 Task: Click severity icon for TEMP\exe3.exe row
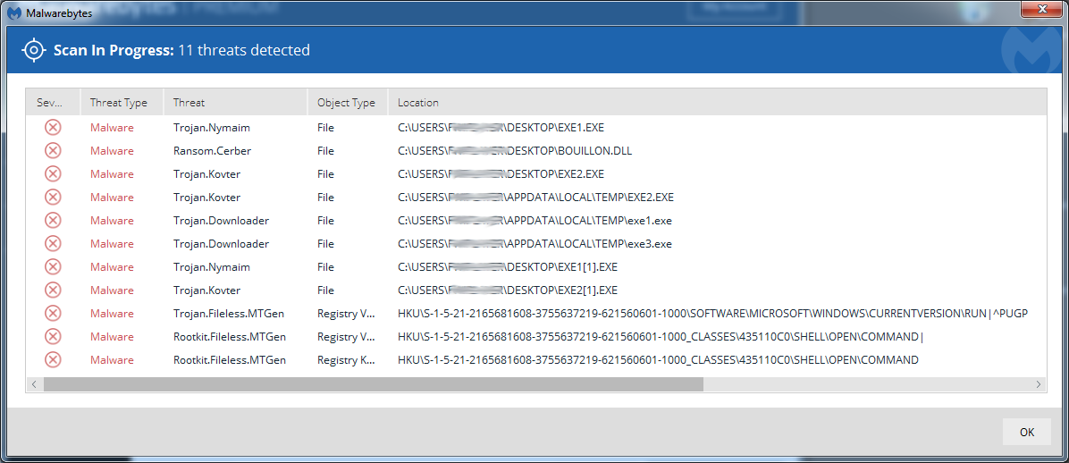(x=53, y=243)
